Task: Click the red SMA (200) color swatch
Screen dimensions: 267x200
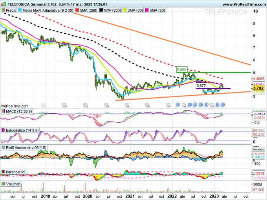Action: (x=77, y=10)
